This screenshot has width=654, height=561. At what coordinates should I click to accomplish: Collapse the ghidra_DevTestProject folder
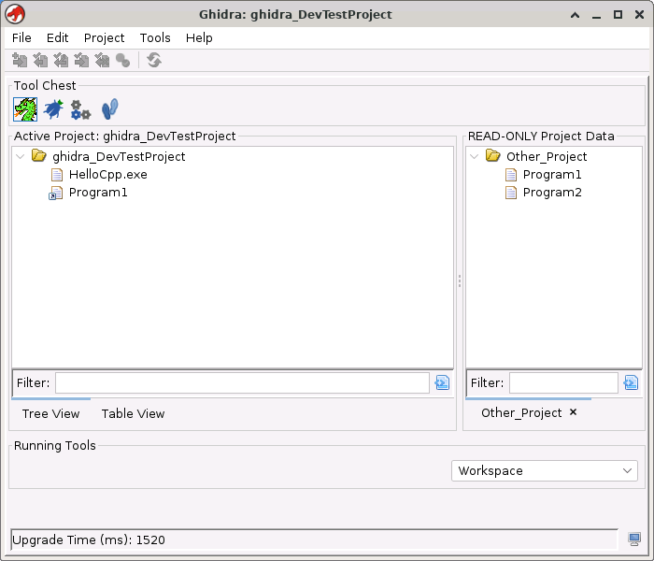click(x=21, y=156)
